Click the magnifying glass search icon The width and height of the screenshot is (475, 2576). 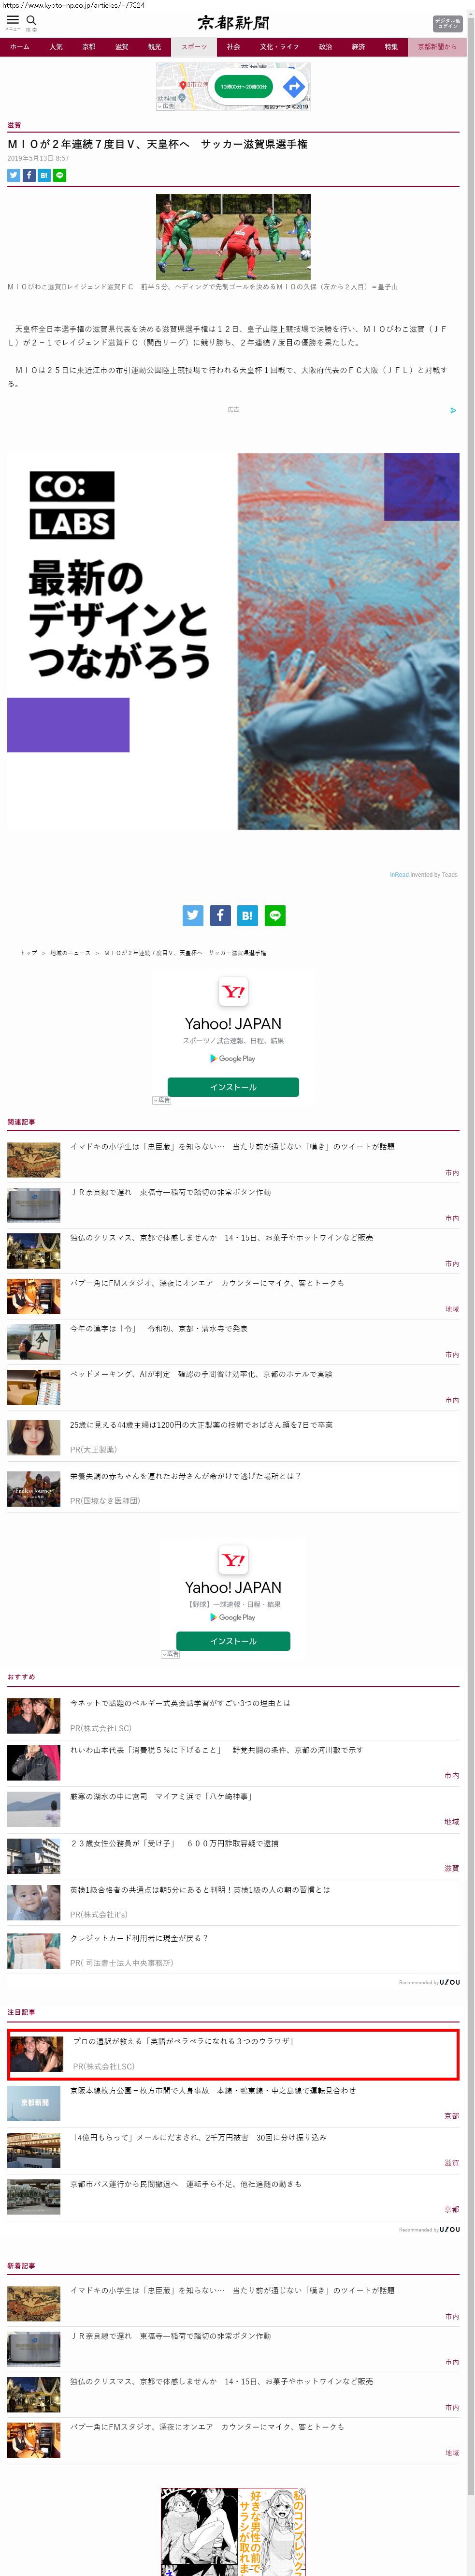tap(31, 20)
